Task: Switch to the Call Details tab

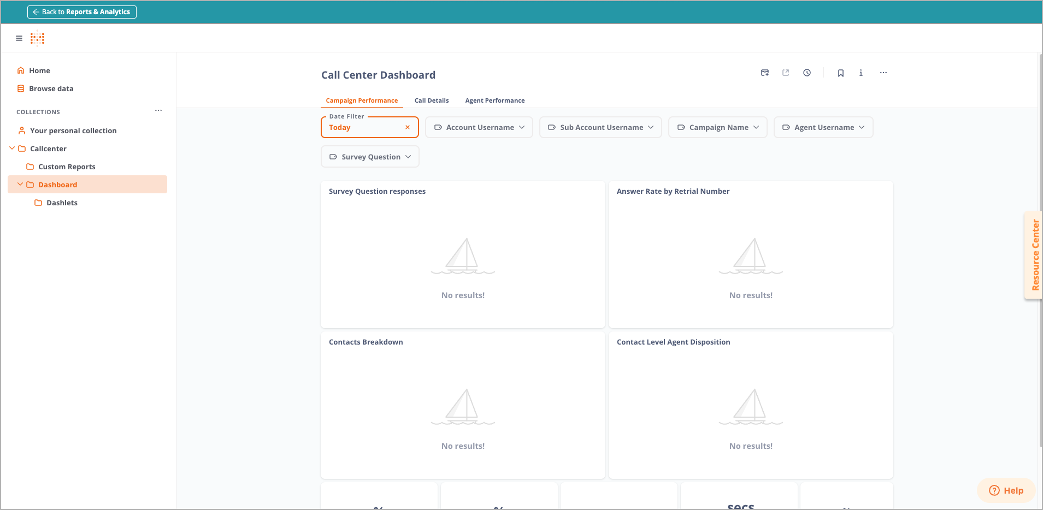Action: pyautogui.click(x=432, y=100)
